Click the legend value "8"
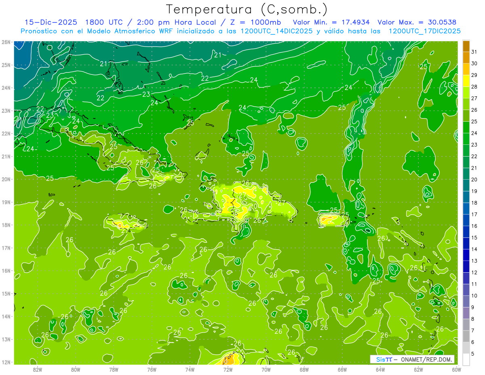 (473, 319)
